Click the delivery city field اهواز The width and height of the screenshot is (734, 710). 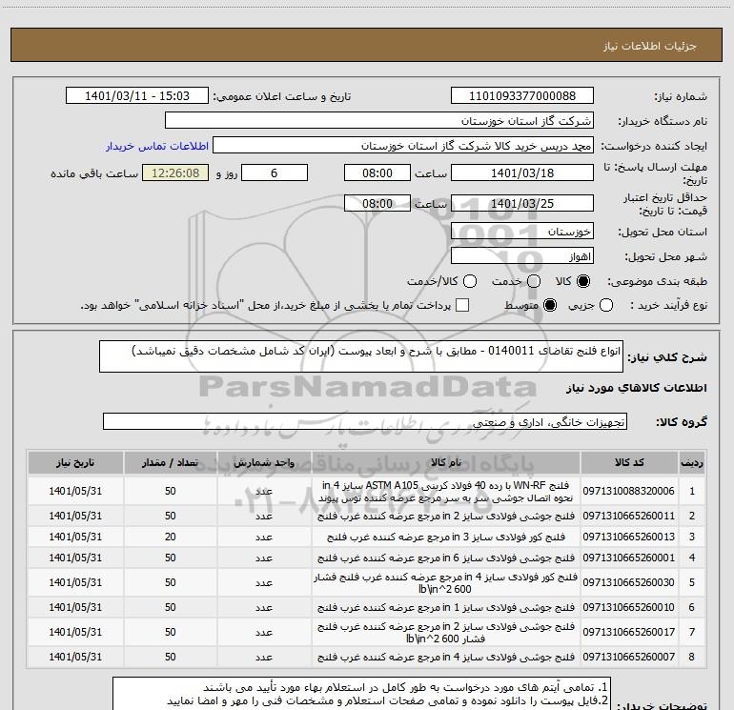tap(522, 256)
